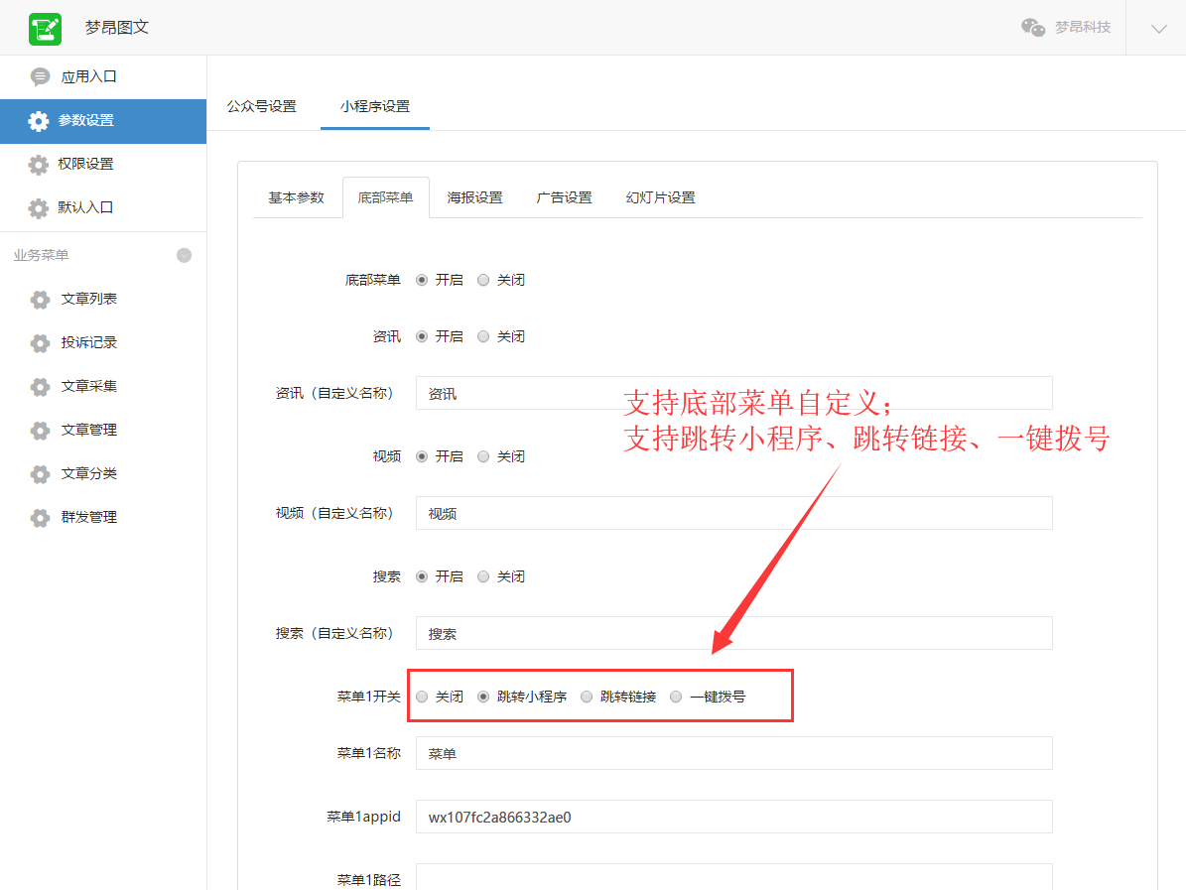Click the gear icon for 投诉记录
The image size is (1186, 890).
[x=40, y=343]
